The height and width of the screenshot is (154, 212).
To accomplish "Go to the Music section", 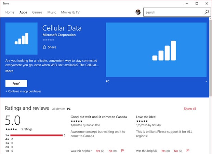I will pyautogui.click(x=52, y=12).
